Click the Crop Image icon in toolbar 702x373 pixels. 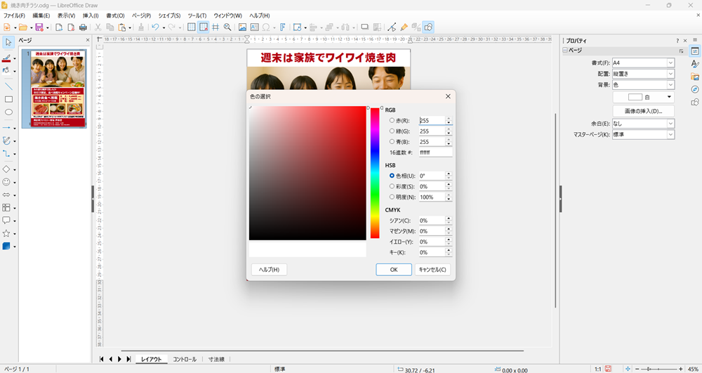point(377,27)
